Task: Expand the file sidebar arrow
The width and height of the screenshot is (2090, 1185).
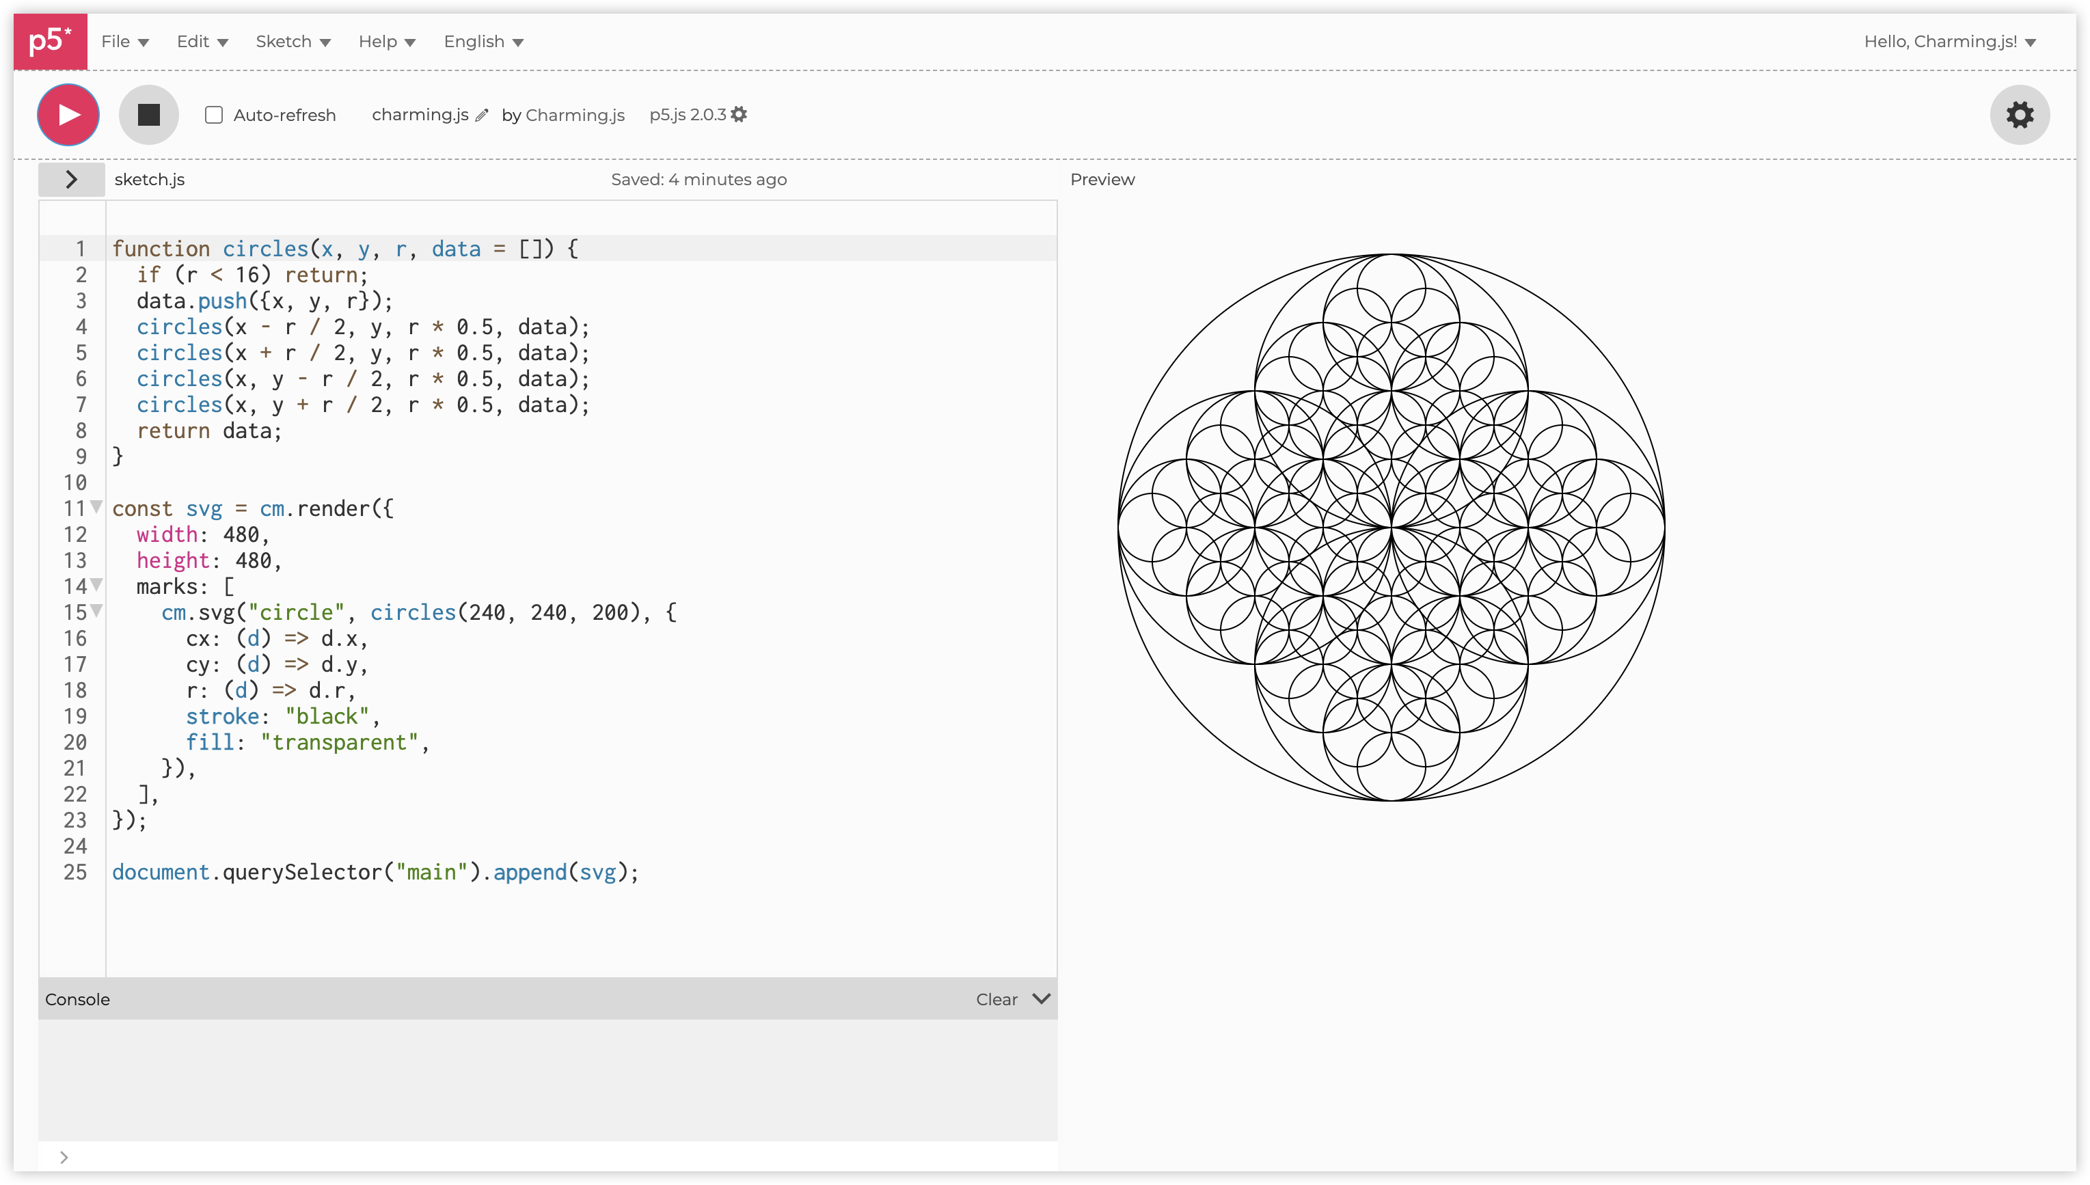Action: click(71, 179)
